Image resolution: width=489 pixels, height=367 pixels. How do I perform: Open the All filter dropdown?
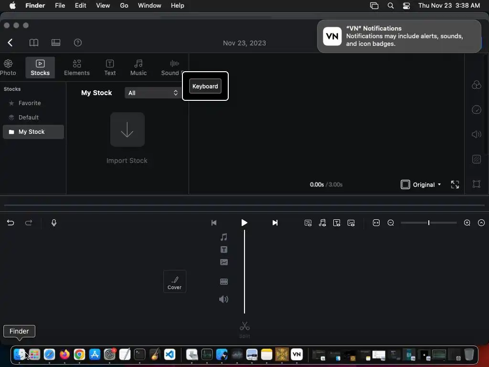pos(152,93)
